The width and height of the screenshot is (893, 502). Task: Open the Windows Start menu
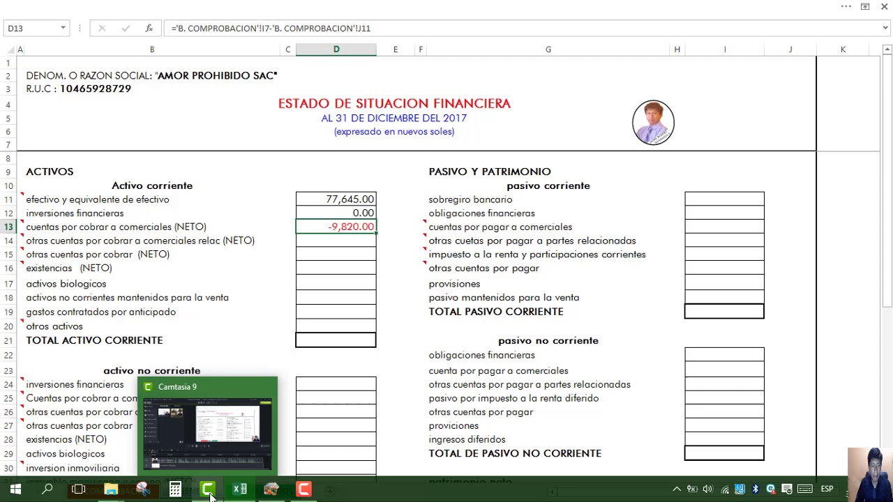[x=15, y=489]
